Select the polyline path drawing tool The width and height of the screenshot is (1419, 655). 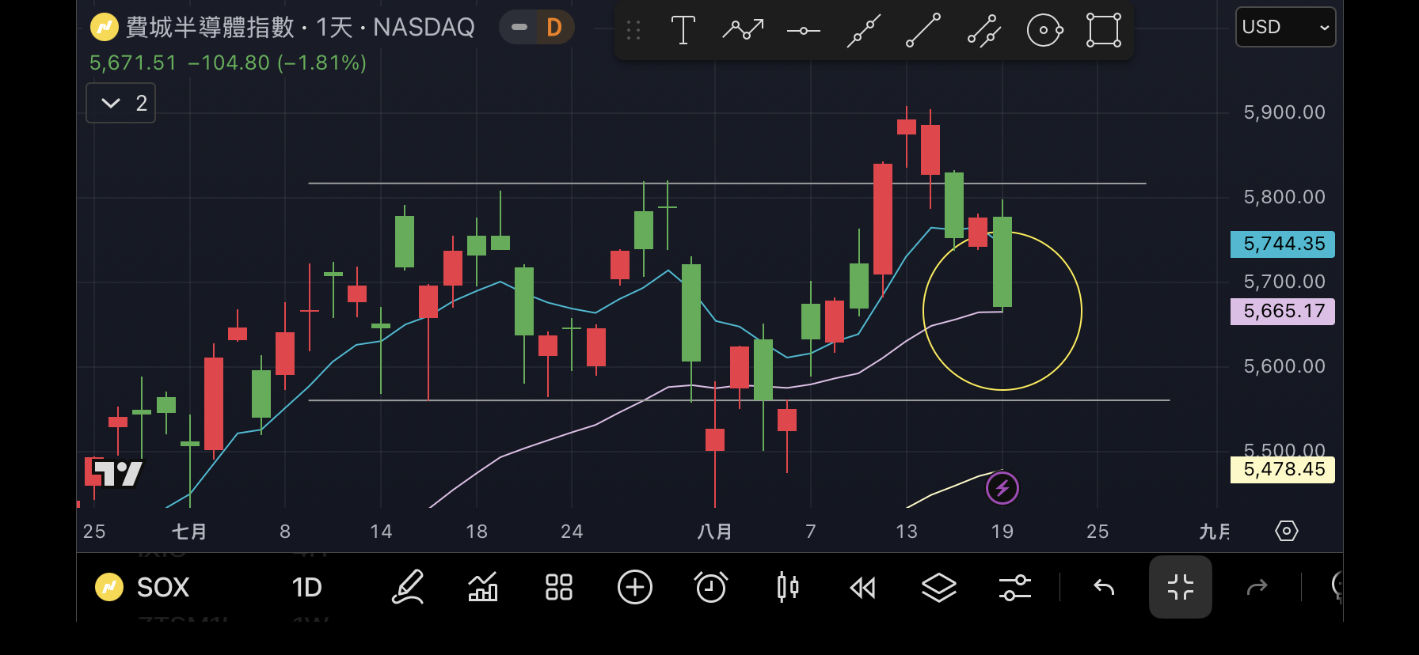[x=743, y=30]
